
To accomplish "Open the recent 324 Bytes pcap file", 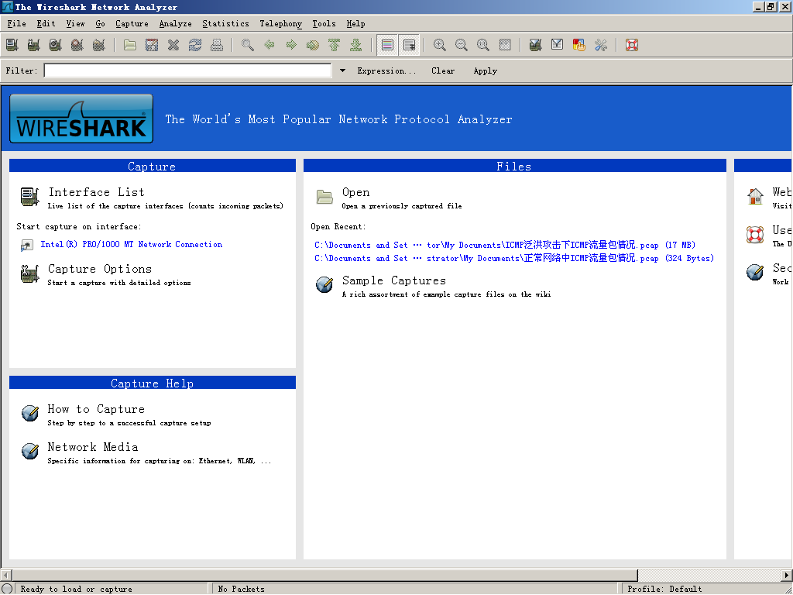I will [x=514, y=259].
